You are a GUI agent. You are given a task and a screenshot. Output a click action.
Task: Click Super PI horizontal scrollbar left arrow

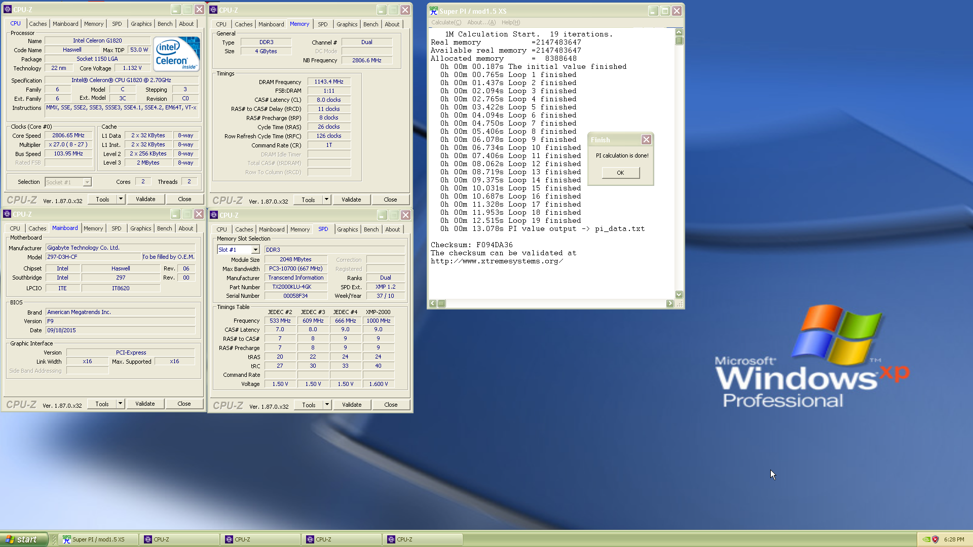[x=433, y=303]
